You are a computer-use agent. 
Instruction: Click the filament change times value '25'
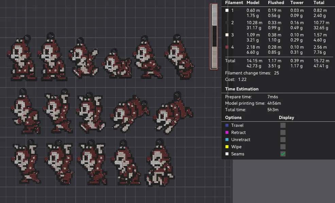point(277,73)
